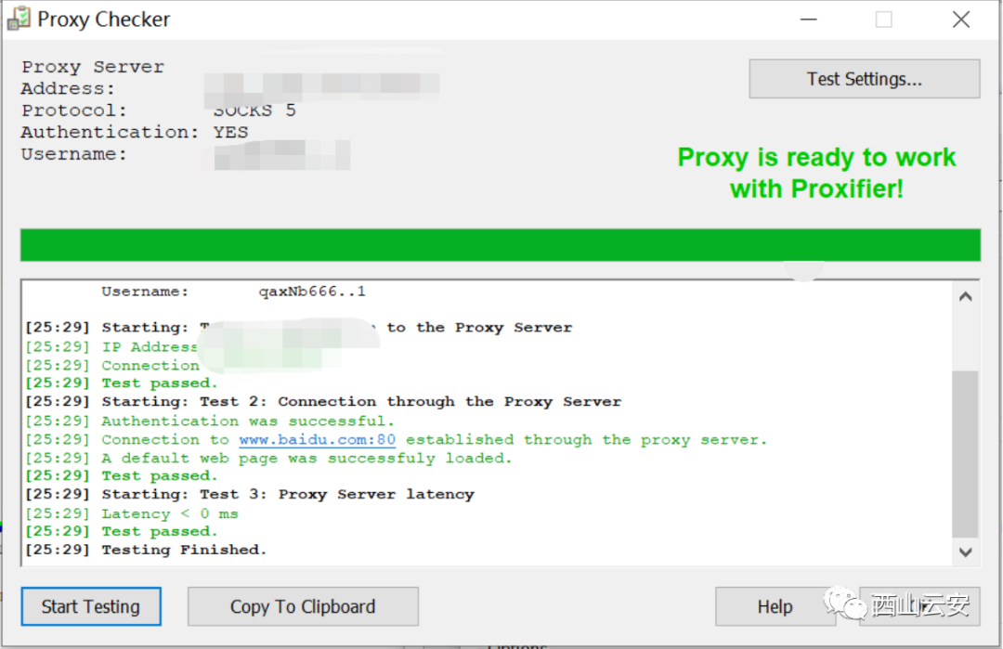
Task: Click the scroll up arrow in the log
Action: pyautogui.click(x=965, y=297)
